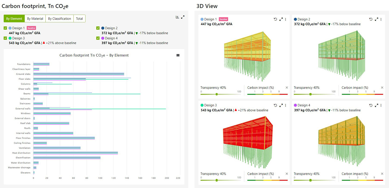Expand the Carbon footprint panel to fullscreen
The height and width of the screenshot is (188, 389).
pyautogui.click(x=183, y=17)
